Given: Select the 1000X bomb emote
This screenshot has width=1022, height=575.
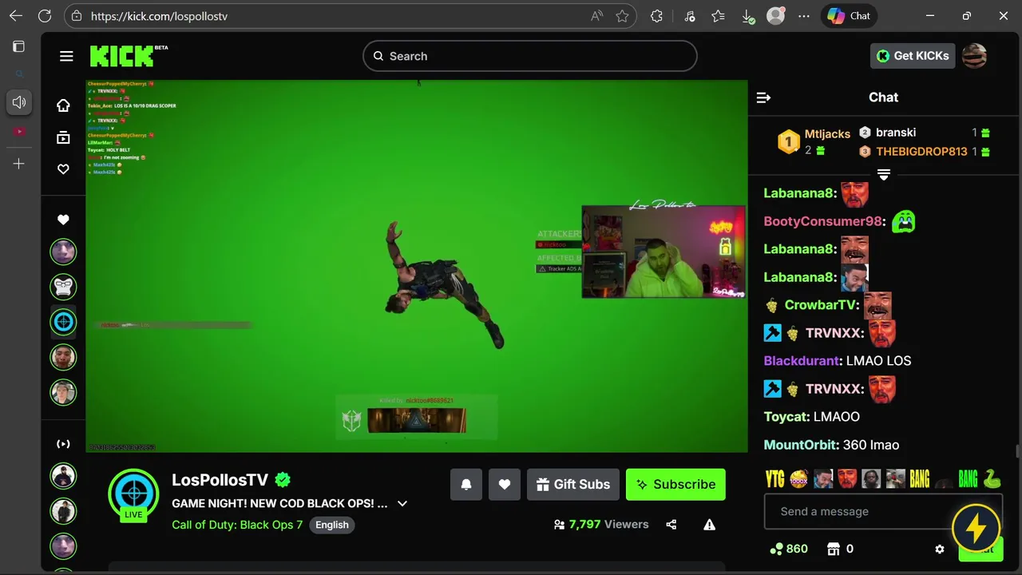Looking at the screenshot, I should tap(799, 478).
